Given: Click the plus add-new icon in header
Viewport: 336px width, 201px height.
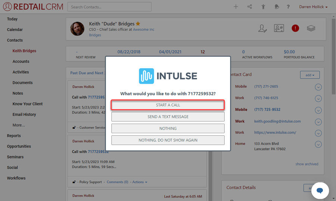Looking at the screenshot, I should pyautogui.click(x=236, y=7).
